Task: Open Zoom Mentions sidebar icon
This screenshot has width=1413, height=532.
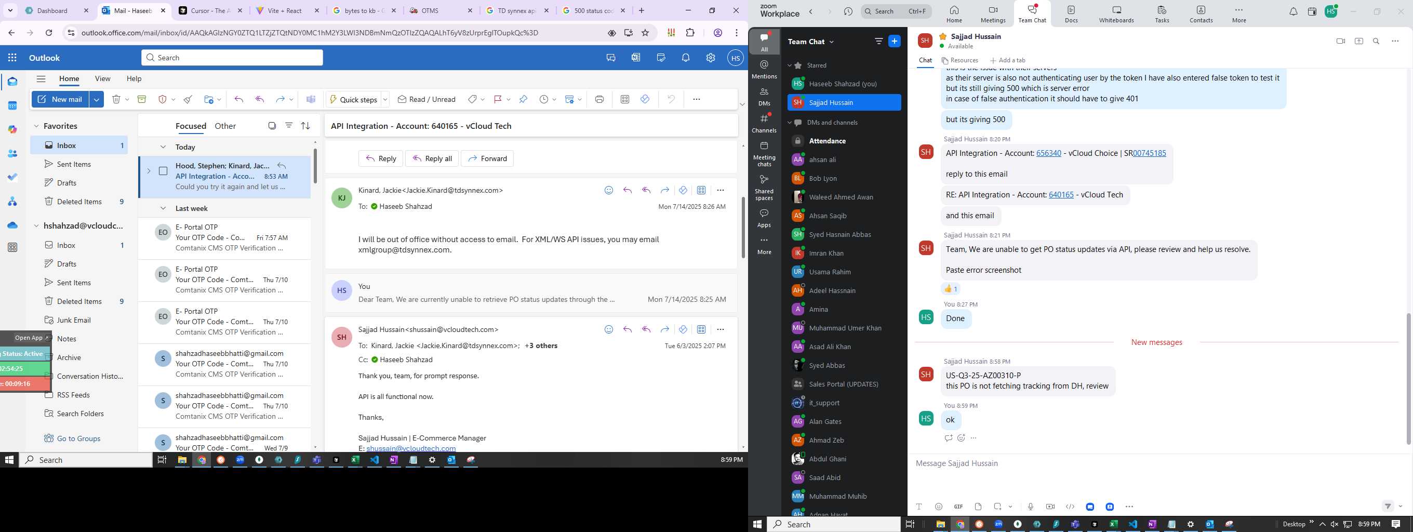Action: pyautogui.click(x=764, y=70)
